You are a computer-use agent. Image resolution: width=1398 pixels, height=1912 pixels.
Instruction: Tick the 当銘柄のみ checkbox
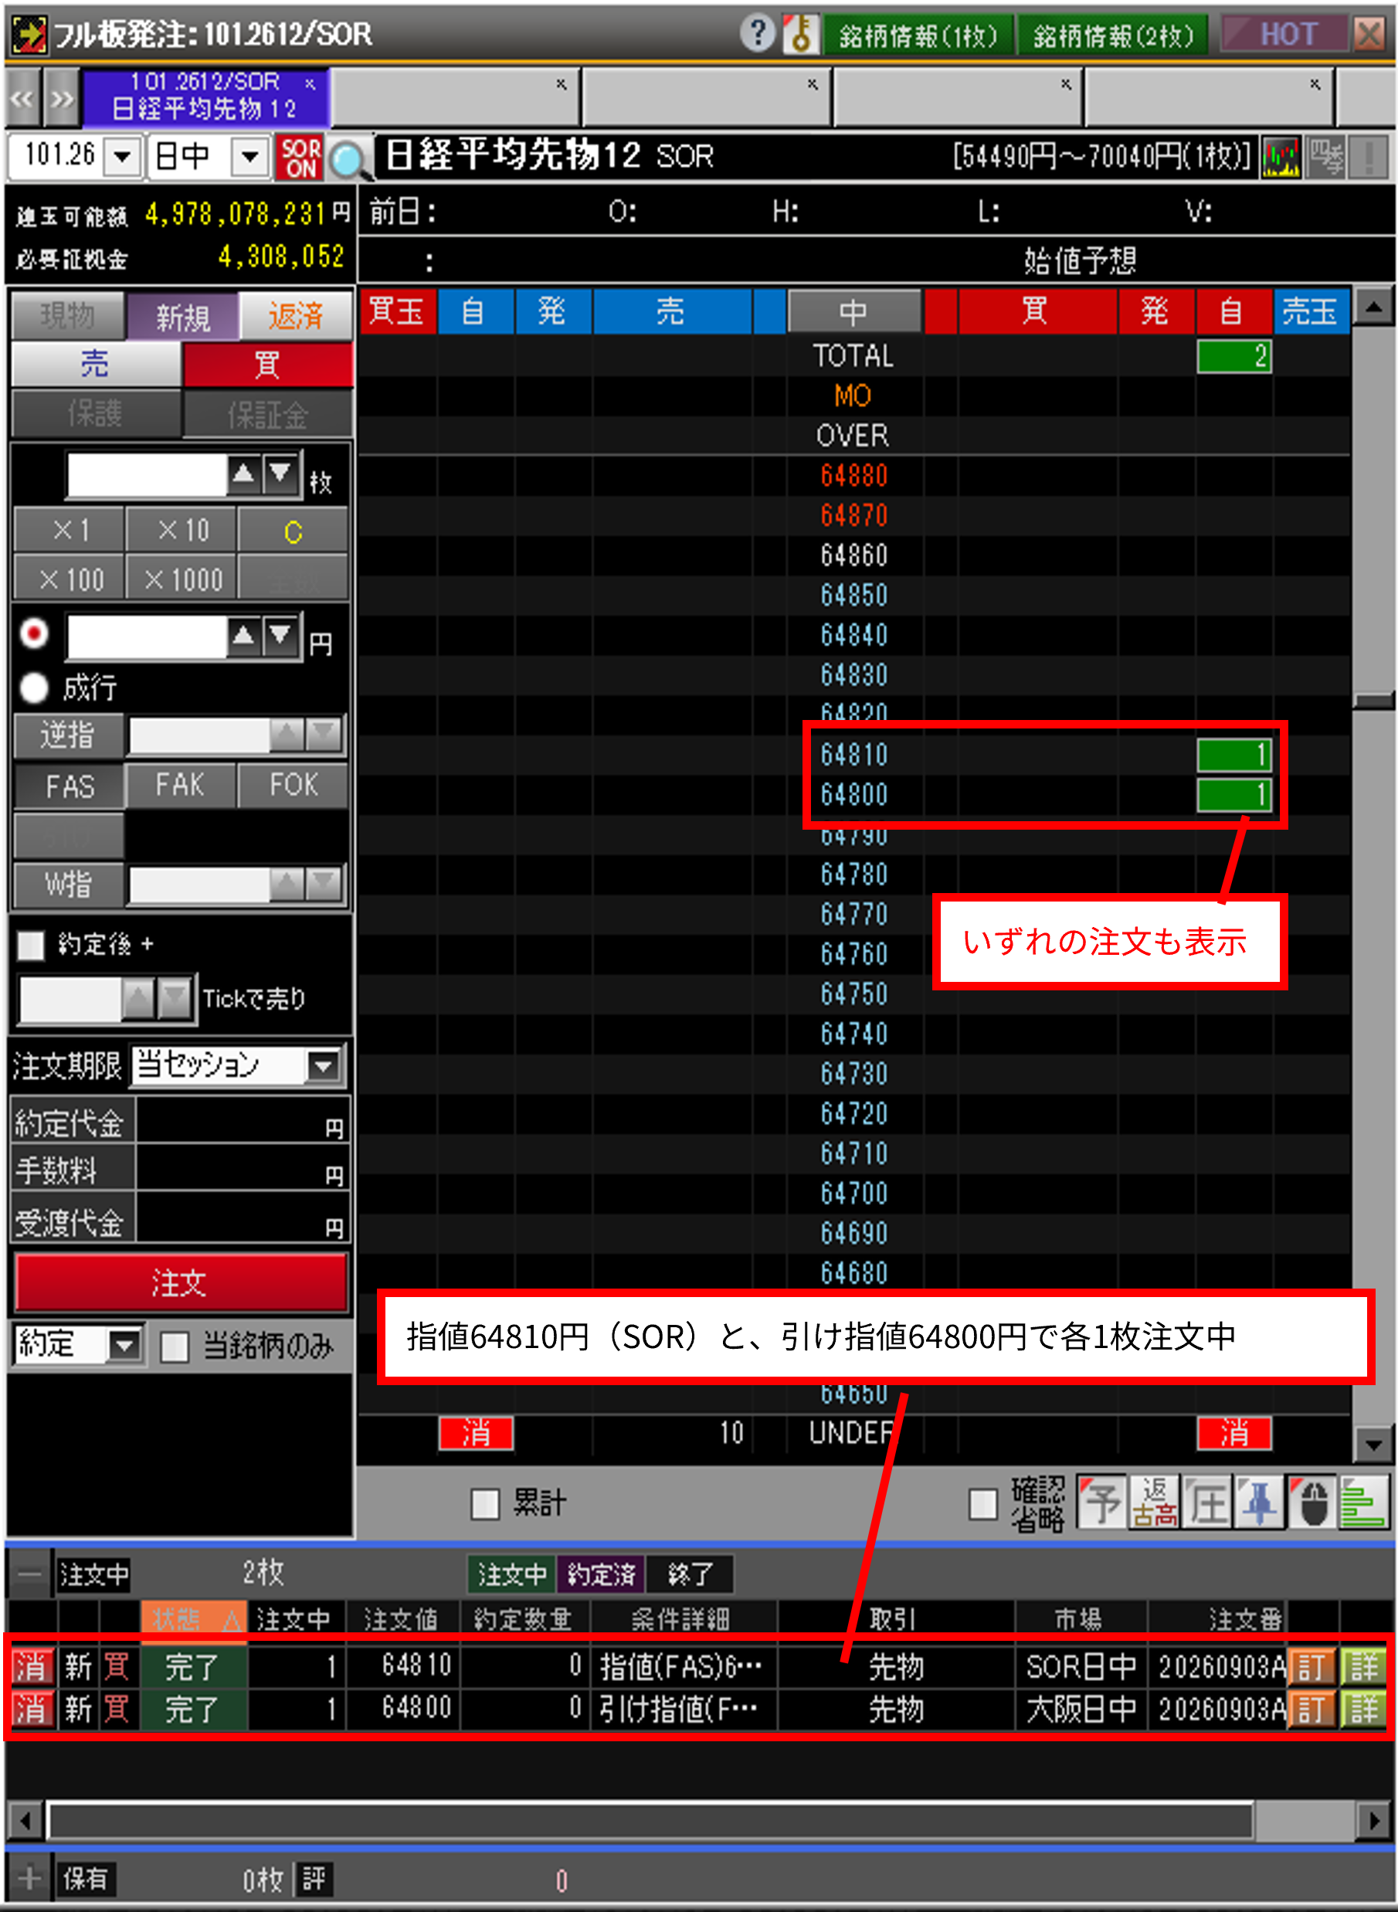pos(175,1346)
